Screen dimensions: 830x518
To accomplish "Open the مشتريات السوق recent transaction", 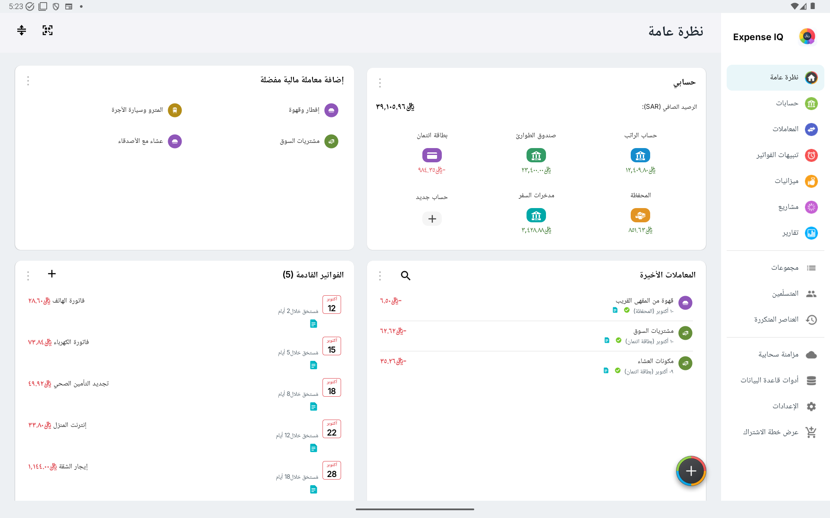I will click(x=536, y=336).
